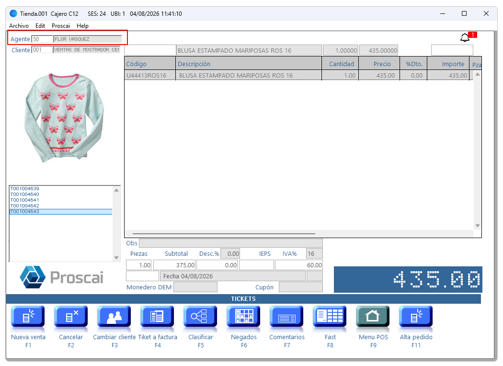
Task: Click the Desc.% value field
Action: point(230,254)
